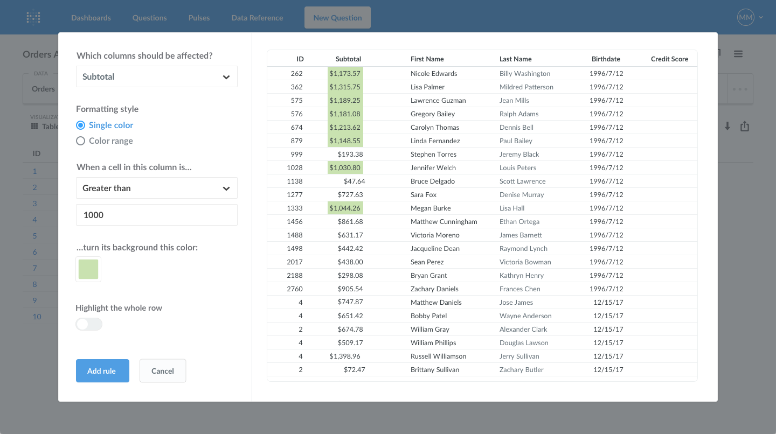Click the ellipsis icon on the data card
This screenshot has height=434, width=776.
point(739,88)
